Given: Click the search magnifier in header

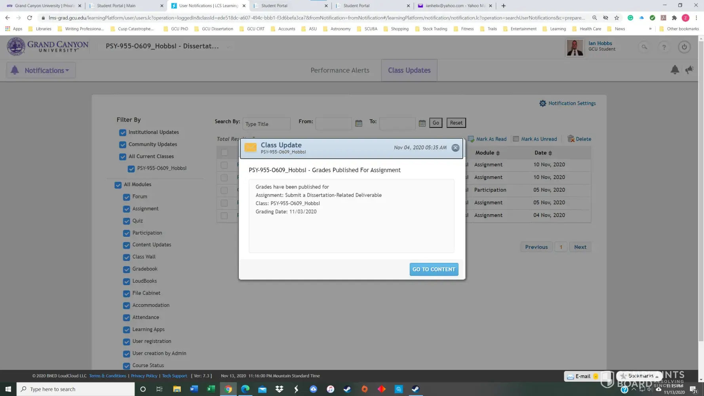Looking at the screenshot, I should point(644,47).
